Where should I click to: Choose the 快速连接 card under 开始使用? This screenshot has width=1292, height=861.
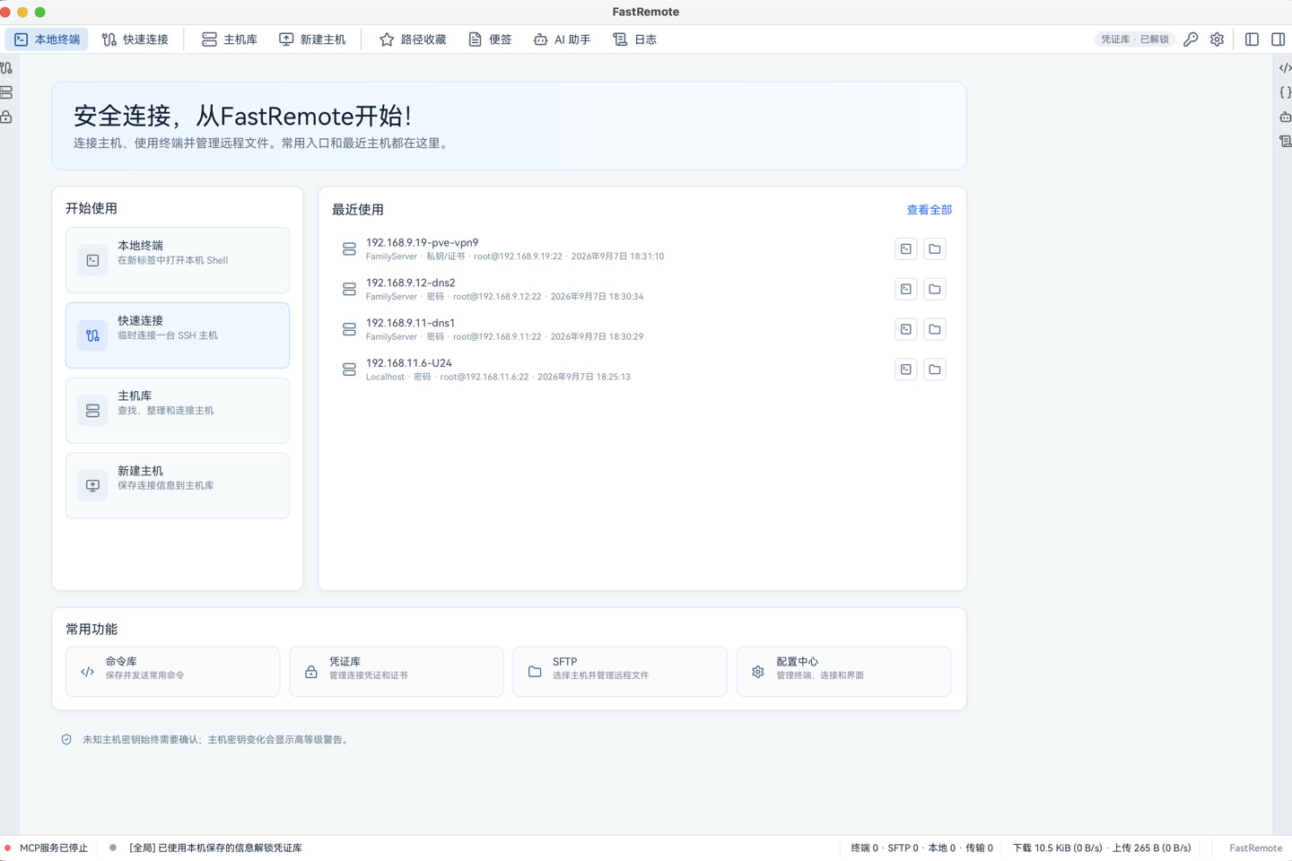point(178,335)
